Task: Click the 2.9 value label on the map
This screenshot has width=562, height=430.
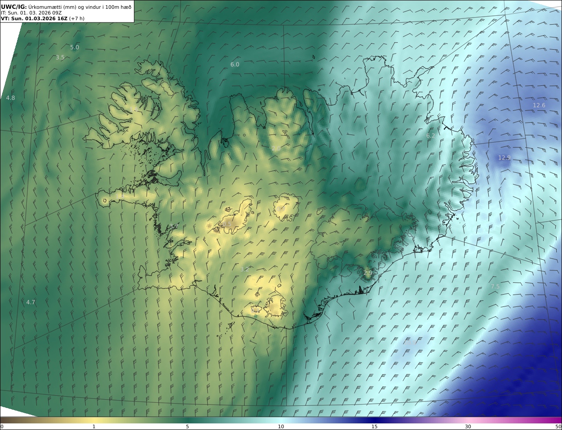Action: (x=368, y=273)
